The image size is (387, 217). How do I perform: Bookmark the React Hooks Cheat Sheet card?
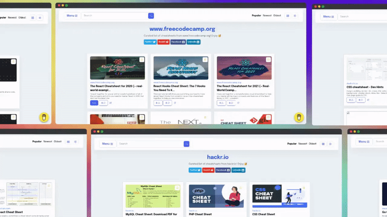point(205,59)
